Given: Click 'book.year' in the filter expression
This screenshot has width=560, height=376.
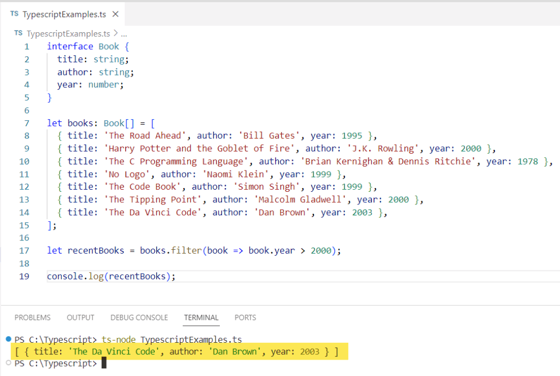Looking at the screenshot, I should pos(272,251).
